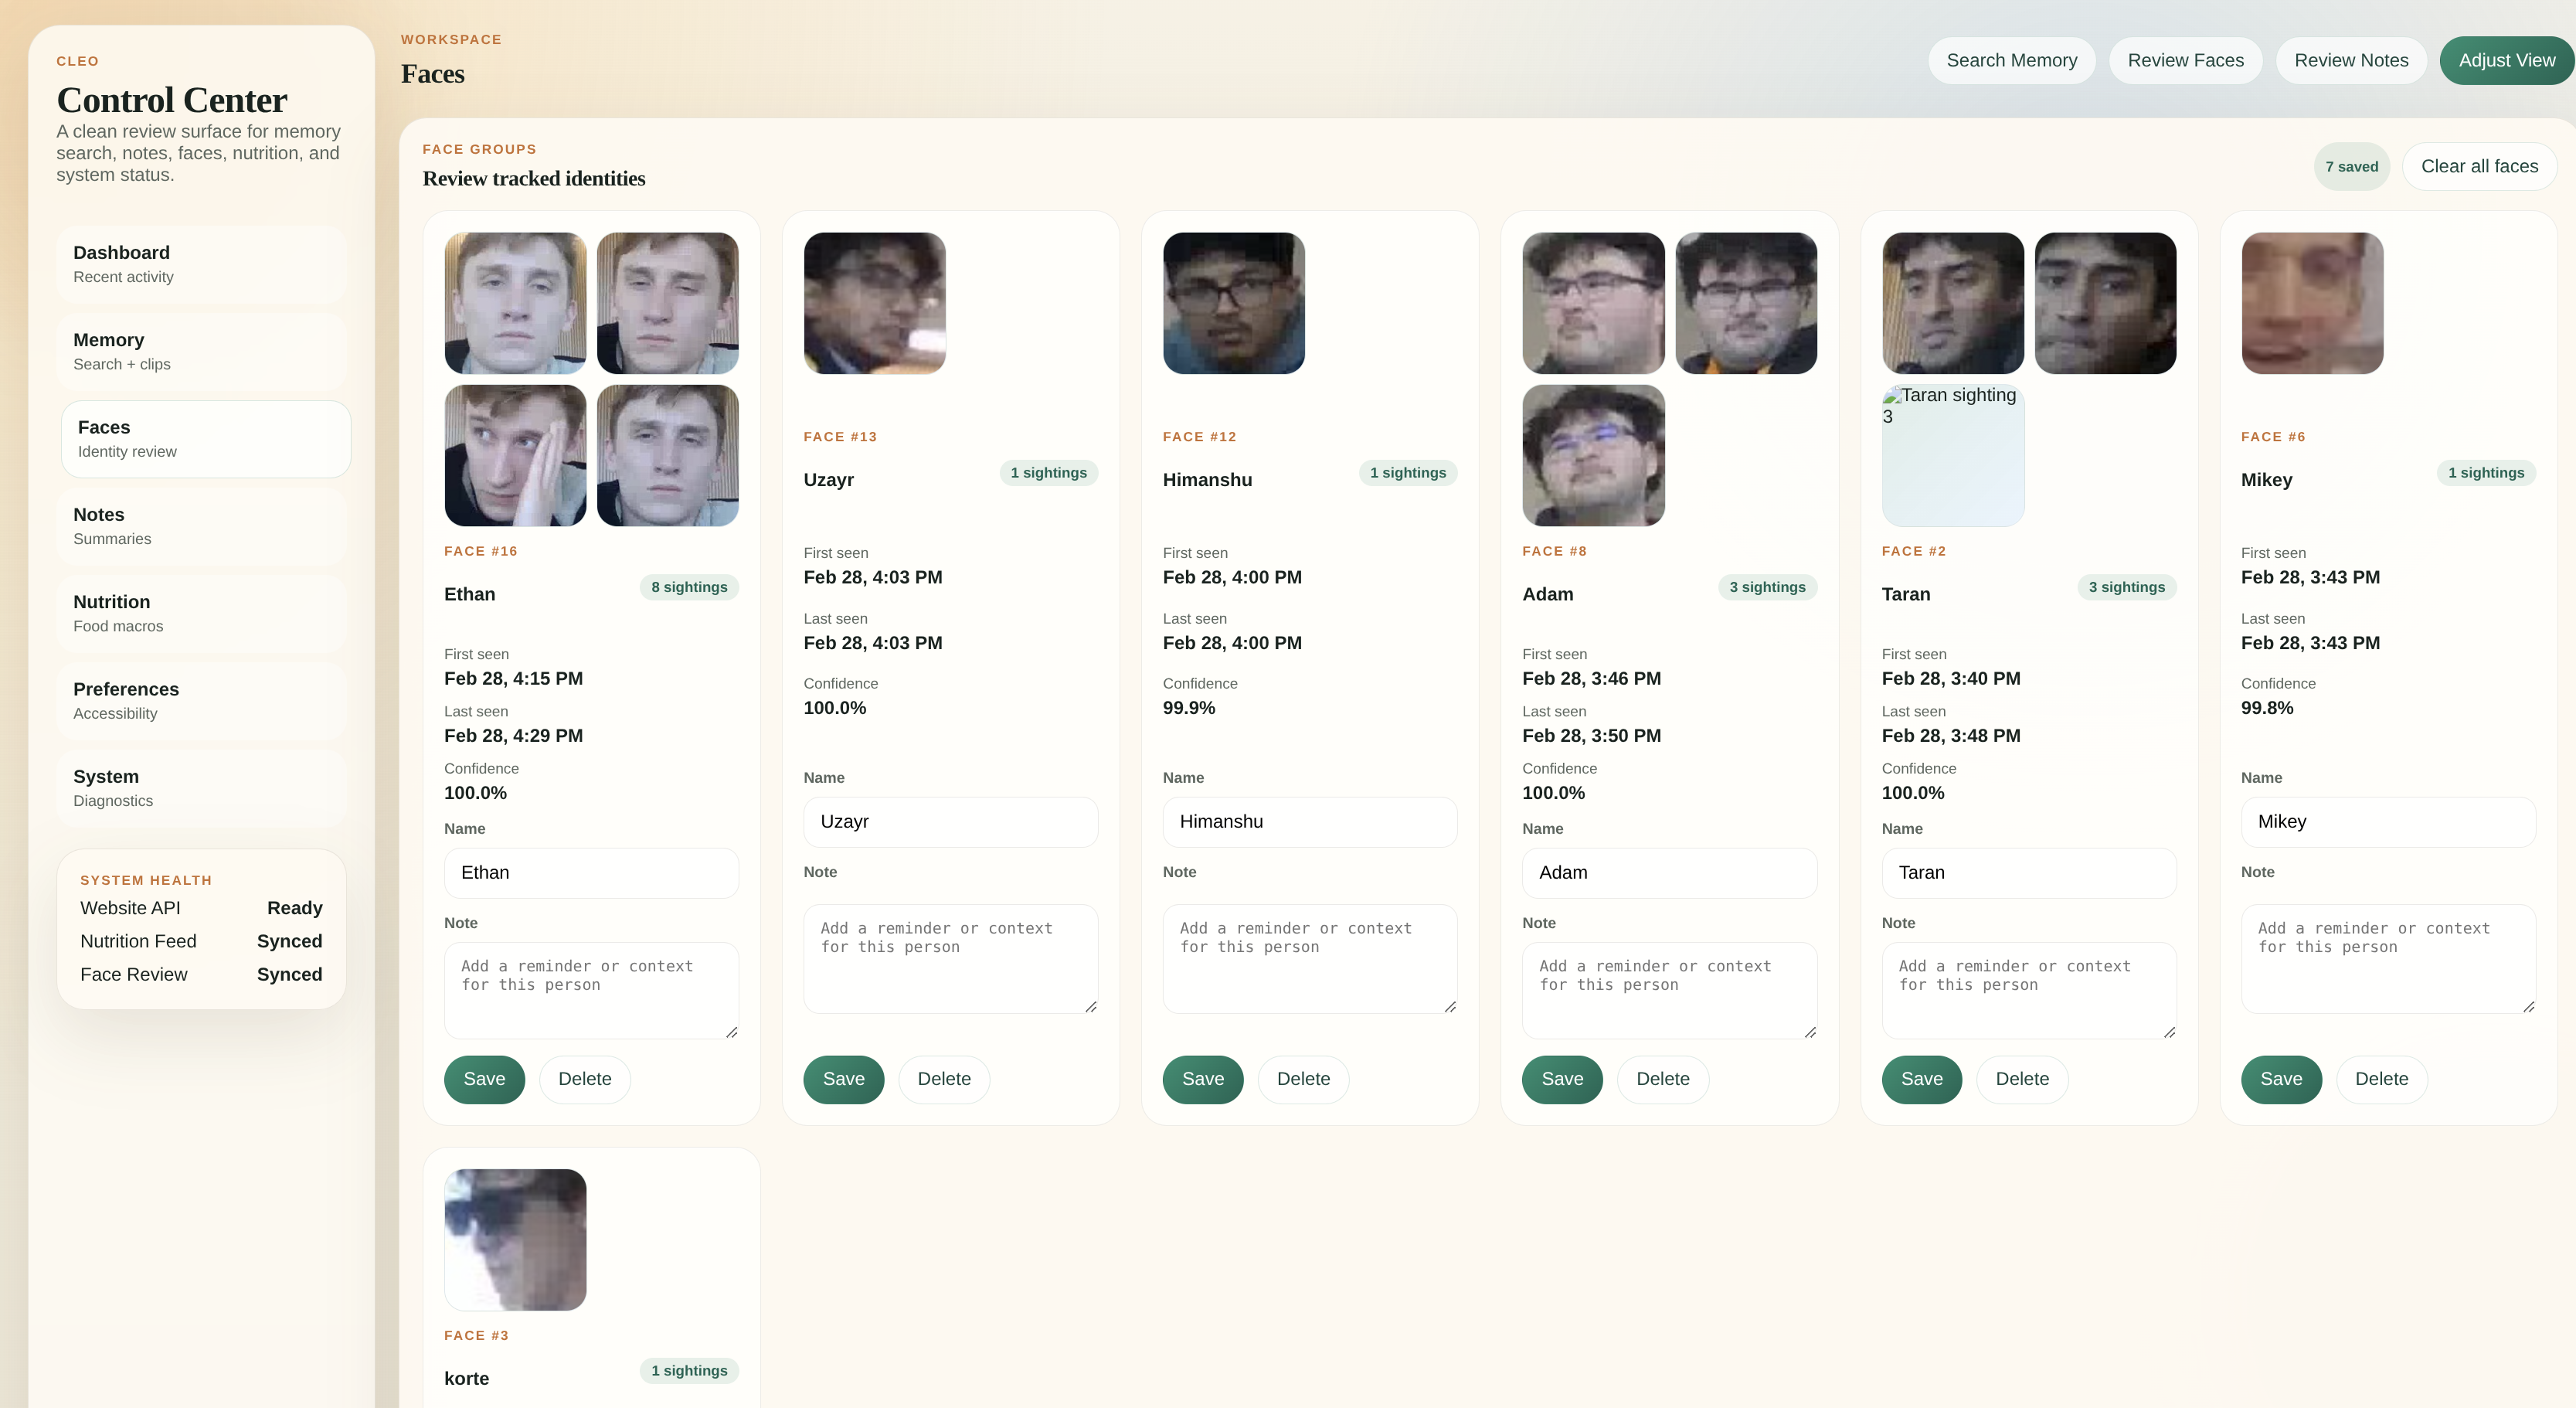Click Ethan's hand-on-face thumbnail
Viewport: 2576px width, 1408px height.
(515, 456)
